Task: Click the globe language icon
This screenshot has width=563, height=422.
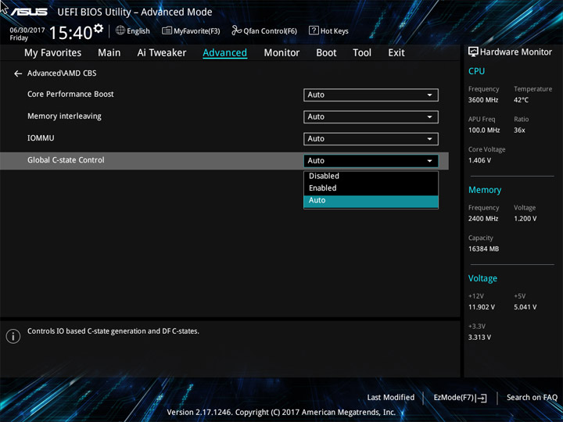Action: (120, 30)
